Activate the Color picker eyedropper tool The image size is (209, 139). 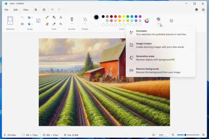tap(54, 24)
